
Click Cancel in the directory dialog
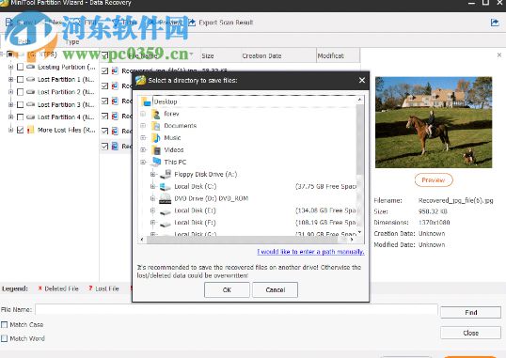275,289
